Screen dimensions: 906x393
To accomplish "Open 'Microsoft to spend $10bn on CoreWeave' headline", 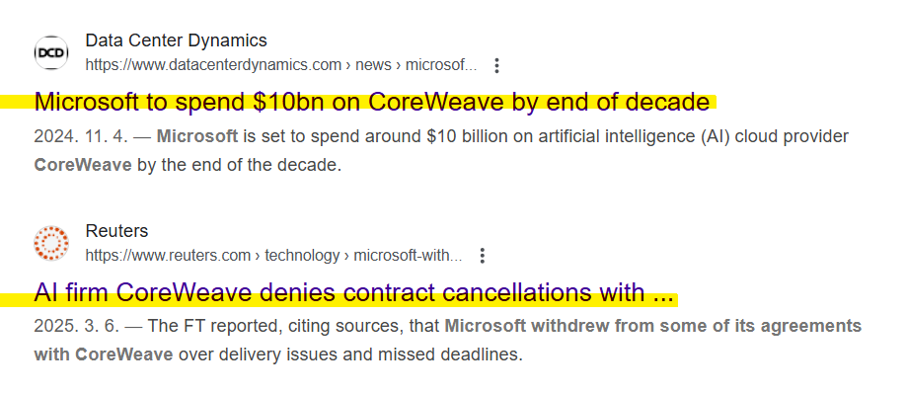I will pyautogui.click(x=371, y=103).
